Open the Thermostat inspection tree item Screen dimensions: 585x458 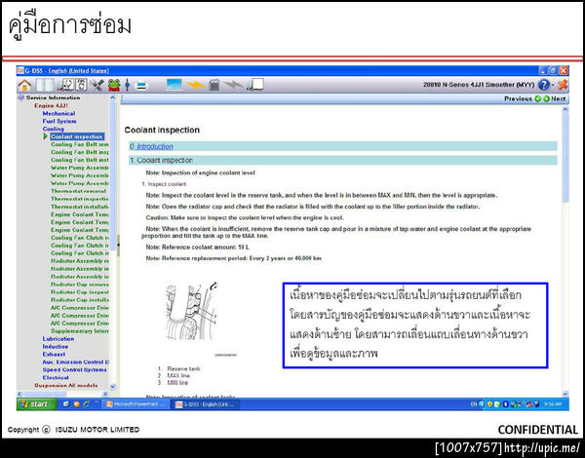pos(80,199)
